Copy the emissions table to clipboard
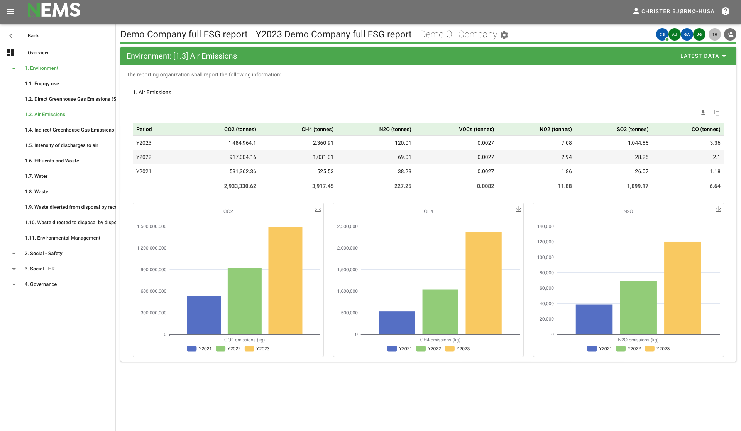Image resolution: width=741 pixels, height=431 pixels. click(717, 113)
